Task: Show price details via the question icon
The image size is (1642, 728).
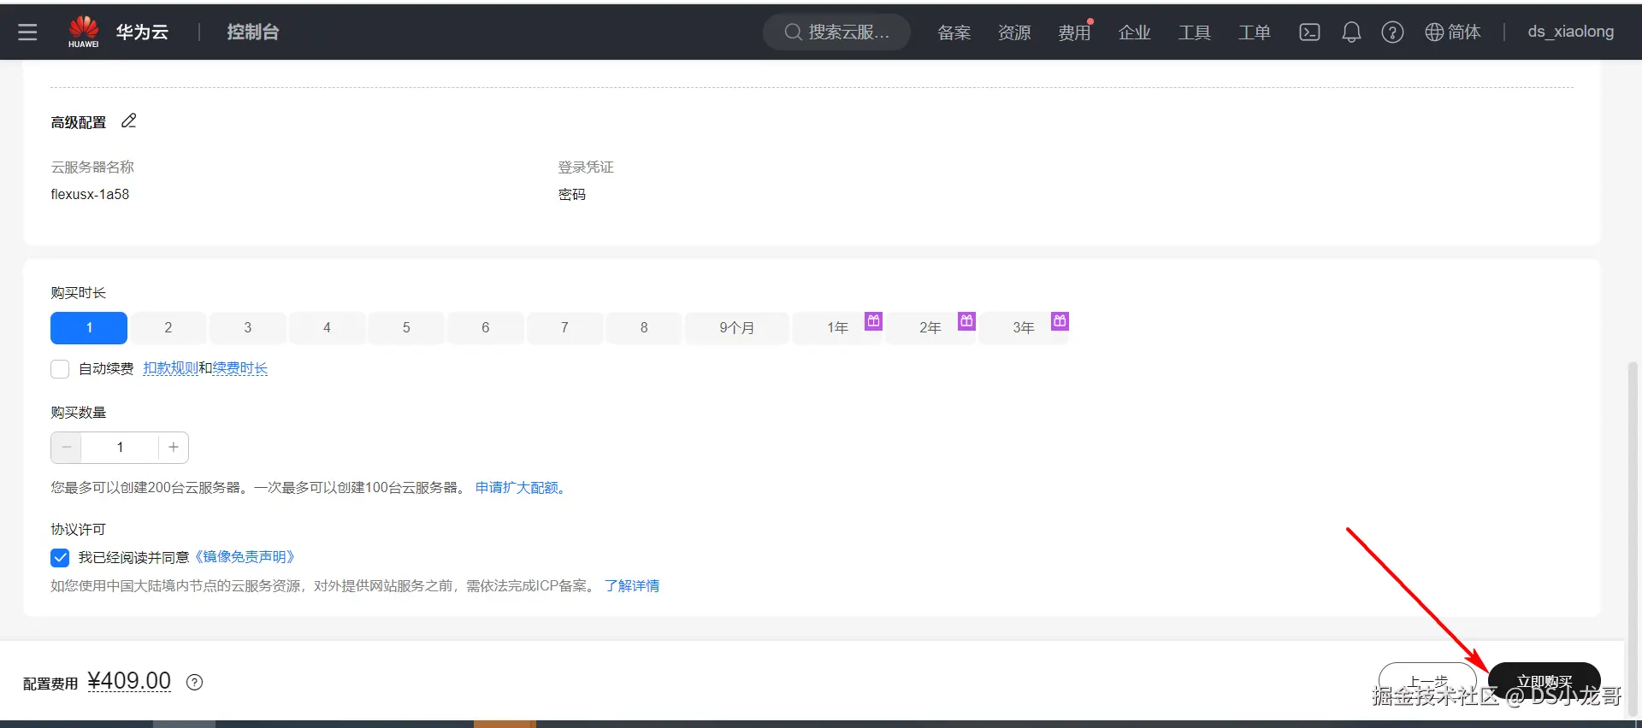Action: (x=195, y=682)
